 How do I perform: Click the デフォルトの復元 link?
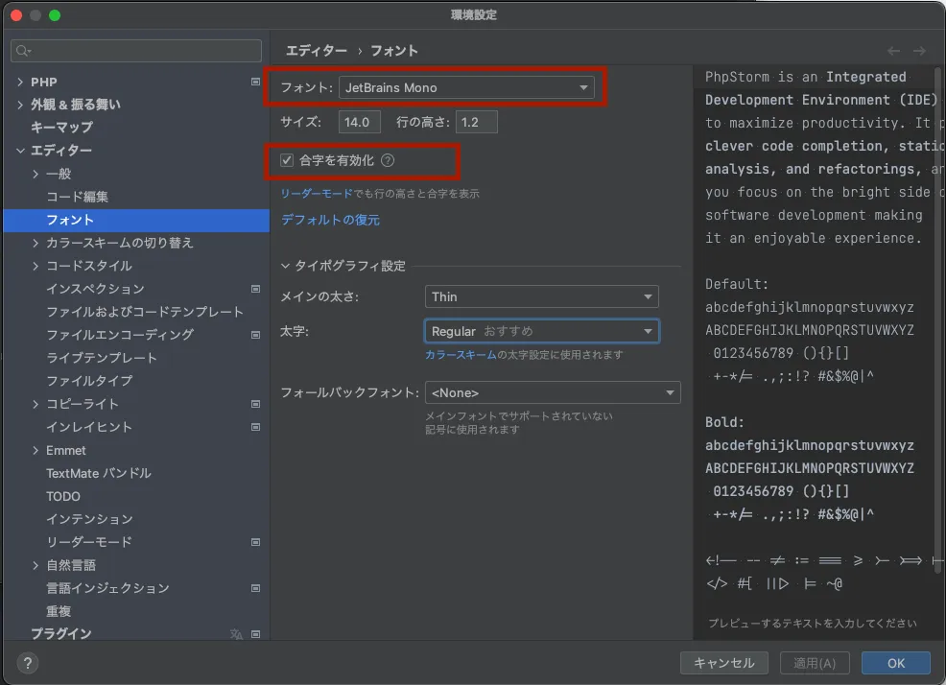click(330, 220)
